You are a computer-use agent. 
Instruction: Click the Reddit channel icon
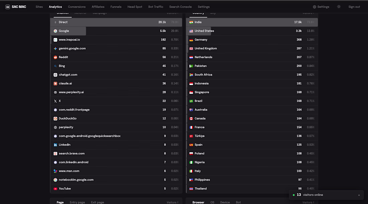click(x=56, y=57)
